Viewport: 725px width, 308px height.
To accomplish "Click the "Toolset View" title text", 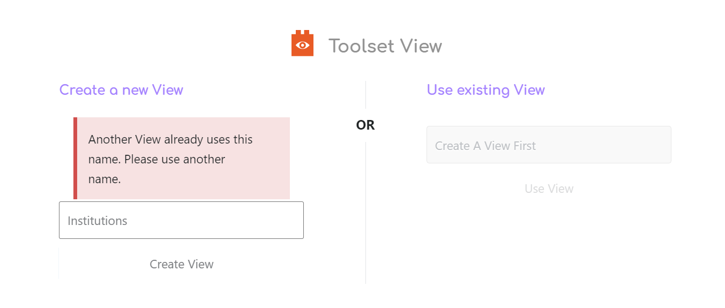I will [x=385, y=46].
